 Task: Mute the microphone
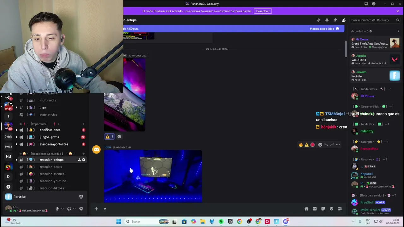(x=57, y=209)
